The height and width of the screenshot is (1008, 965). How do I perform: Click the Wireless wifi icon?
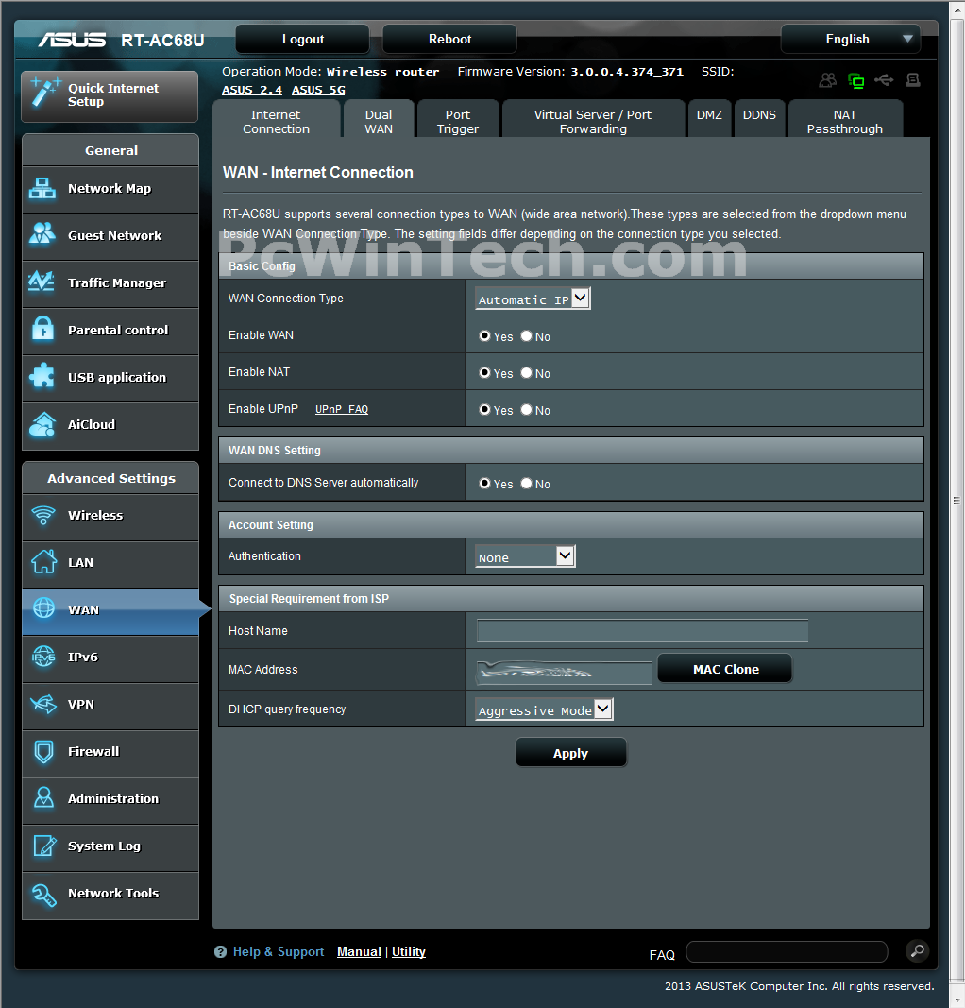[x=43, y=515]
